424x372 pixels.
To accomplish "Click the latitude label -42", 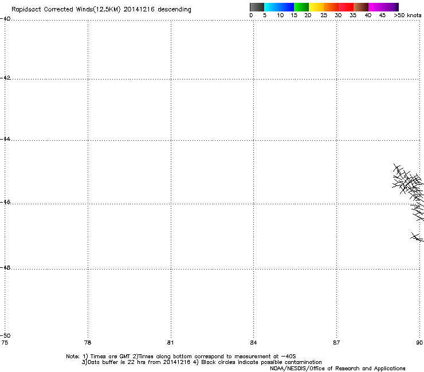I will coord(5,78).
